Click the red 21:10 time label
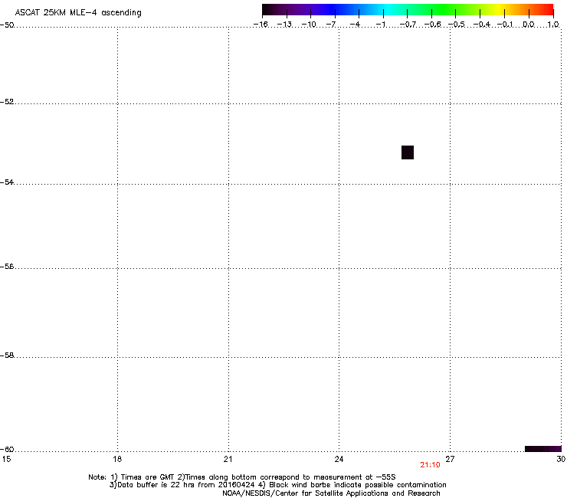Image resolution: width=567 pixels, height=498 pixels. (430, 465)
